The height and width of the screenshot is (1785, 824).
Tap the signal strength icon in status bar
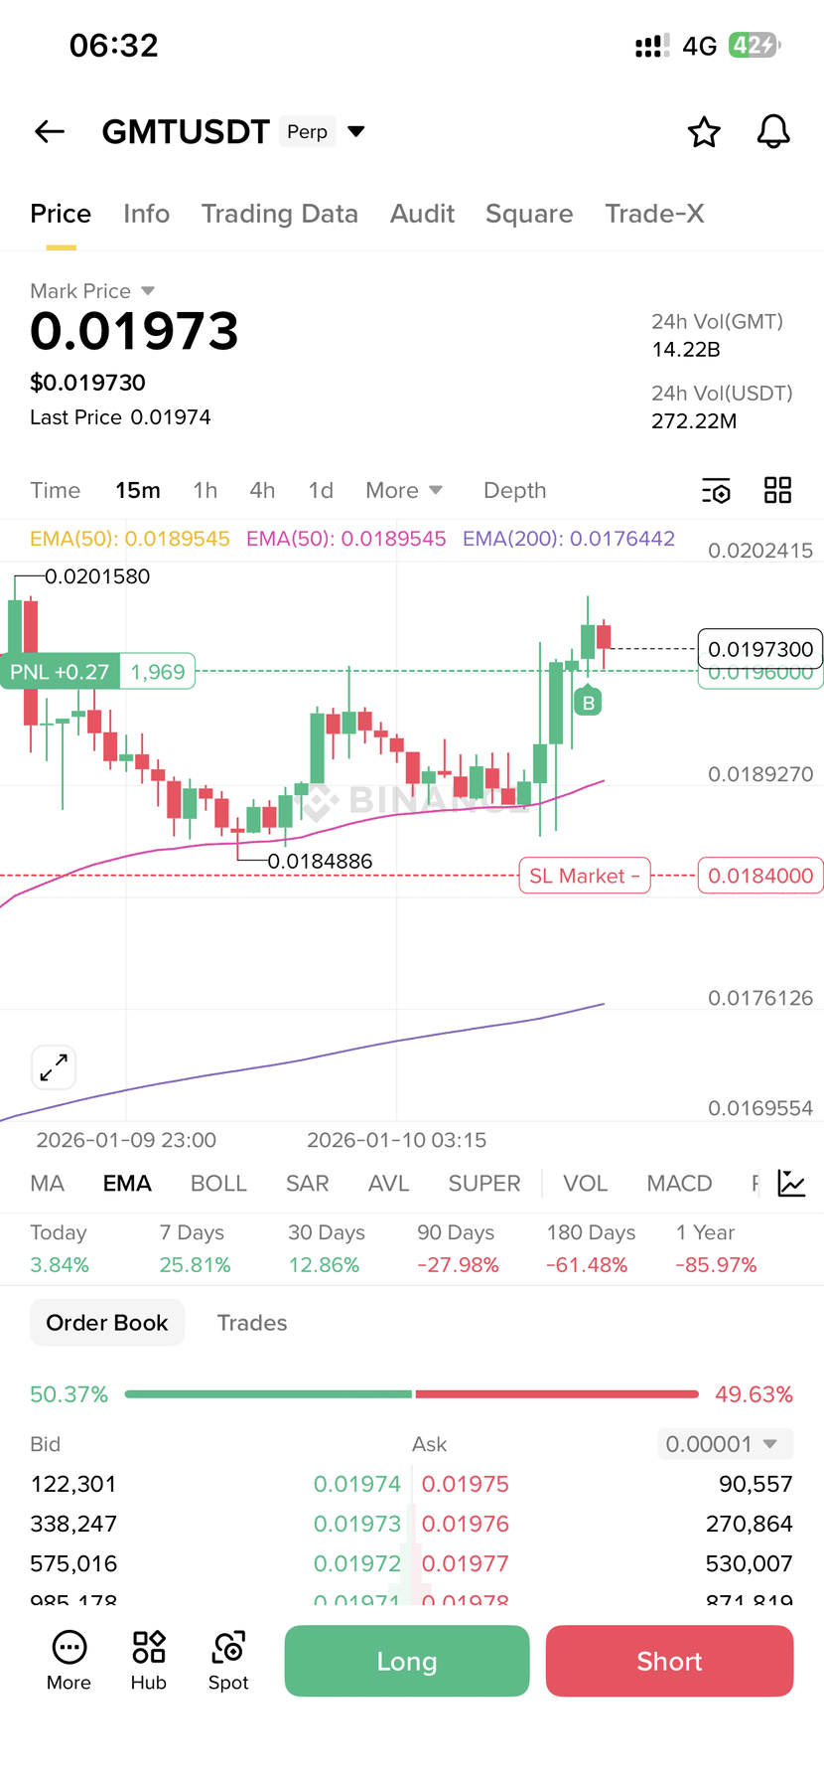pyautogui.click(x=652, y=46)
